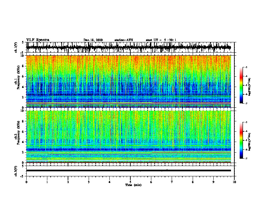Click the ch.2 color bar log(PSD) unit label

[250, 141]
